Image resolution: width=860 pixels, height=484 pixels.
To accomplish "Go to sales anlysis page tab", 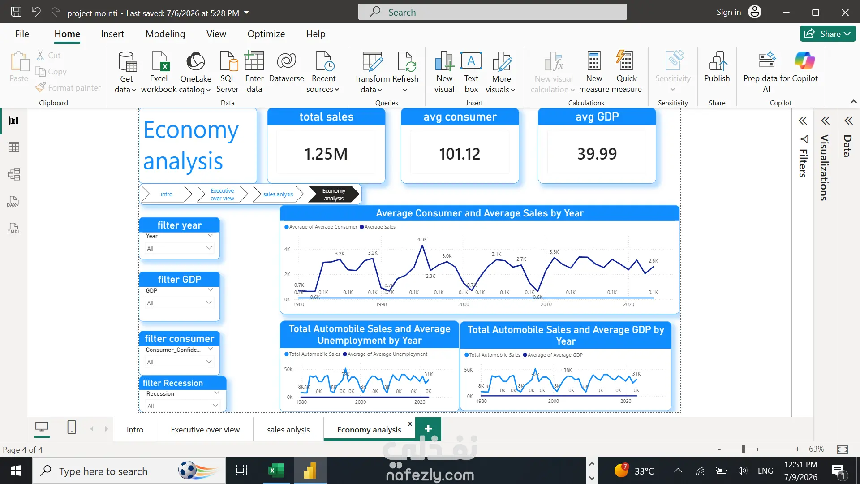I will coord(288,429).
